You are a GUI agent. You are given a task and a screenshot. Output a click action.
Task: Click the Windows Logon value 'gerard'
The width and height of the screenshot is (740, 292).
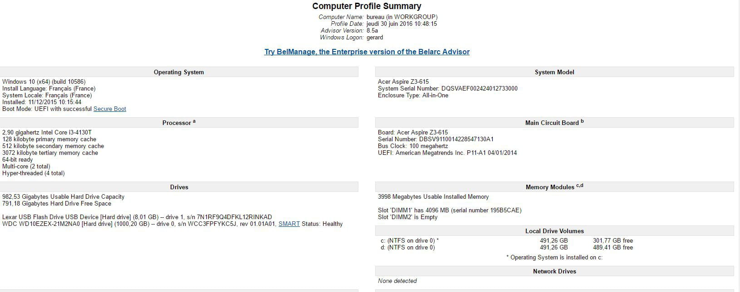point(375,37)
